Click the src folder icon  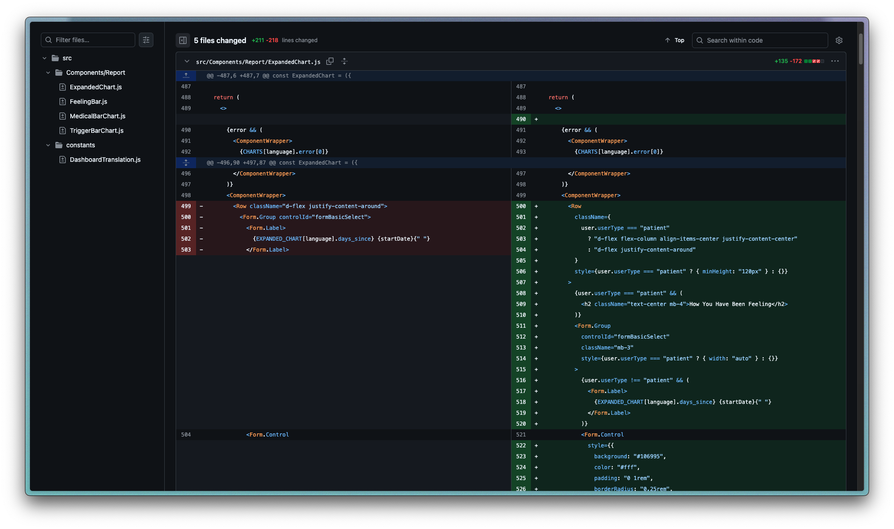(55, 58)
